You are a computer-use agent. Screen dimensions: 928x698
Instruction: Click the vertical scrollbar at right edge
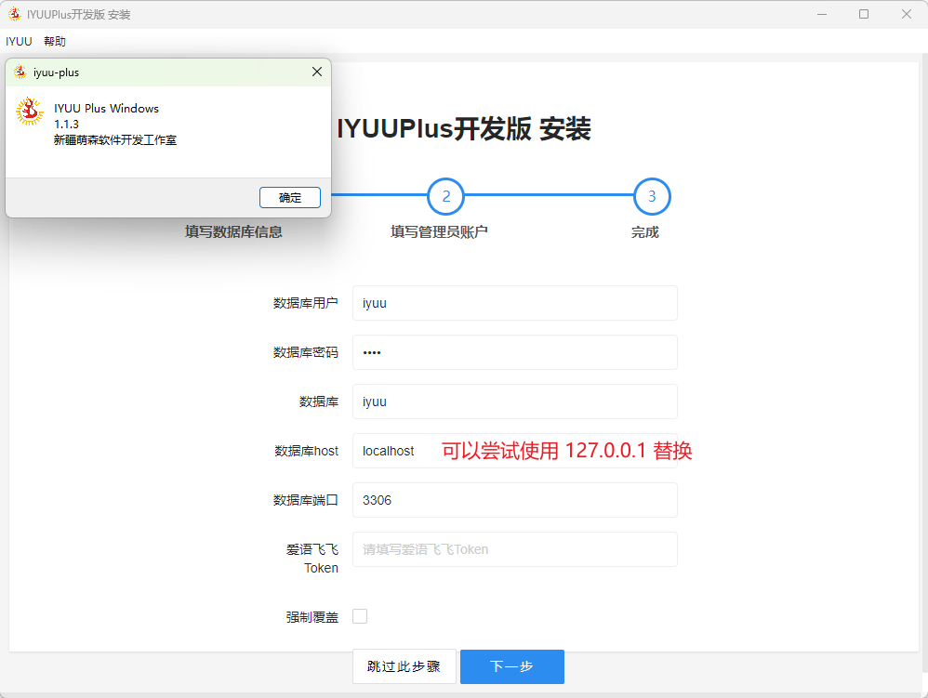pos(924,362)
